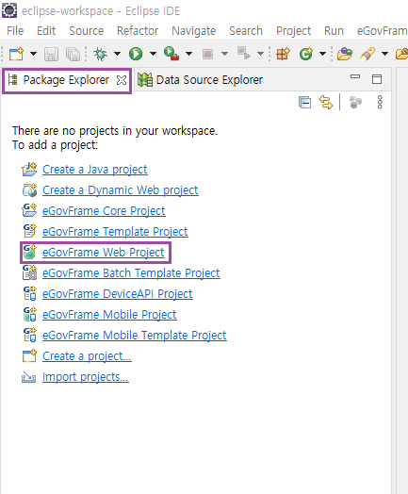This screenshot has height=494, width=408.
Task: Minimize the Package Explorer view
Action: tap(355, 76)
